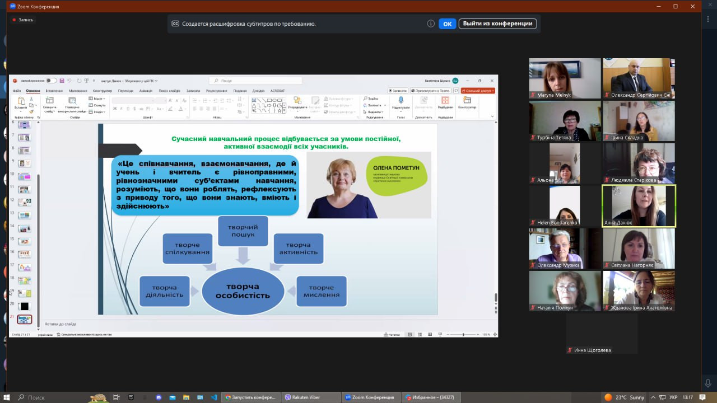Image resolution: width=717 pixels, height=403 pixels.
Task: Click the Надиктувати microphone icon
Action: tap(401, 100)
